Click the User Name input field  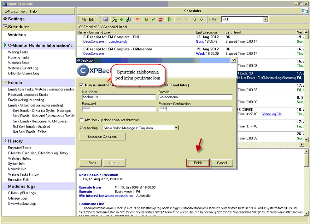click(119, 97)
